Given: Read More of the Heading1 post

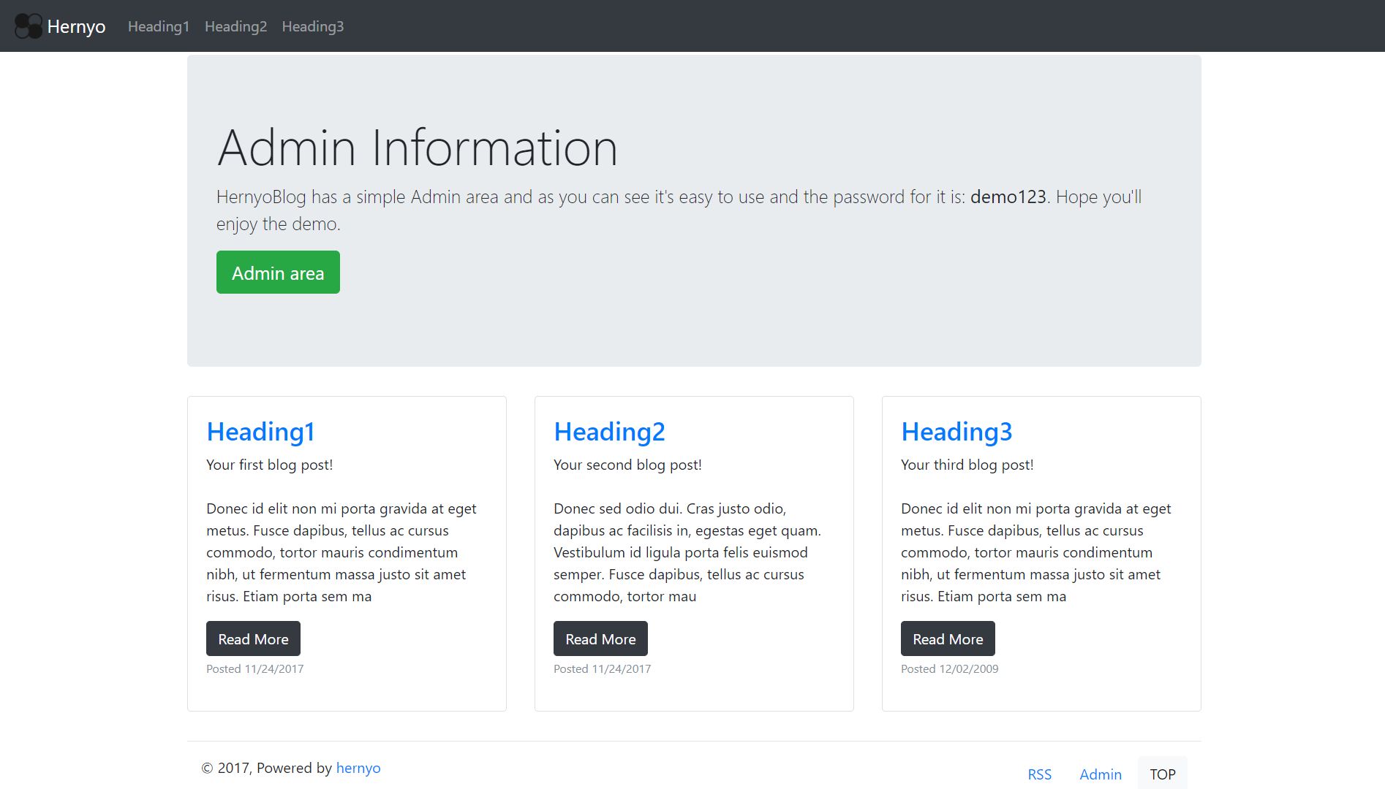Looking at the screenshot, I should tap(253, 639).
